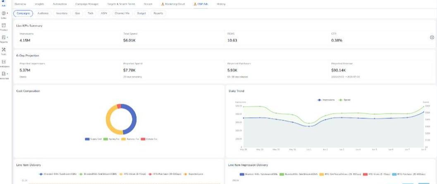The height and width of the screenshot is (184, 437).
Task: Toggle RTG-Views red bar legend in Impression Delivery
Action: coord(377,174)
